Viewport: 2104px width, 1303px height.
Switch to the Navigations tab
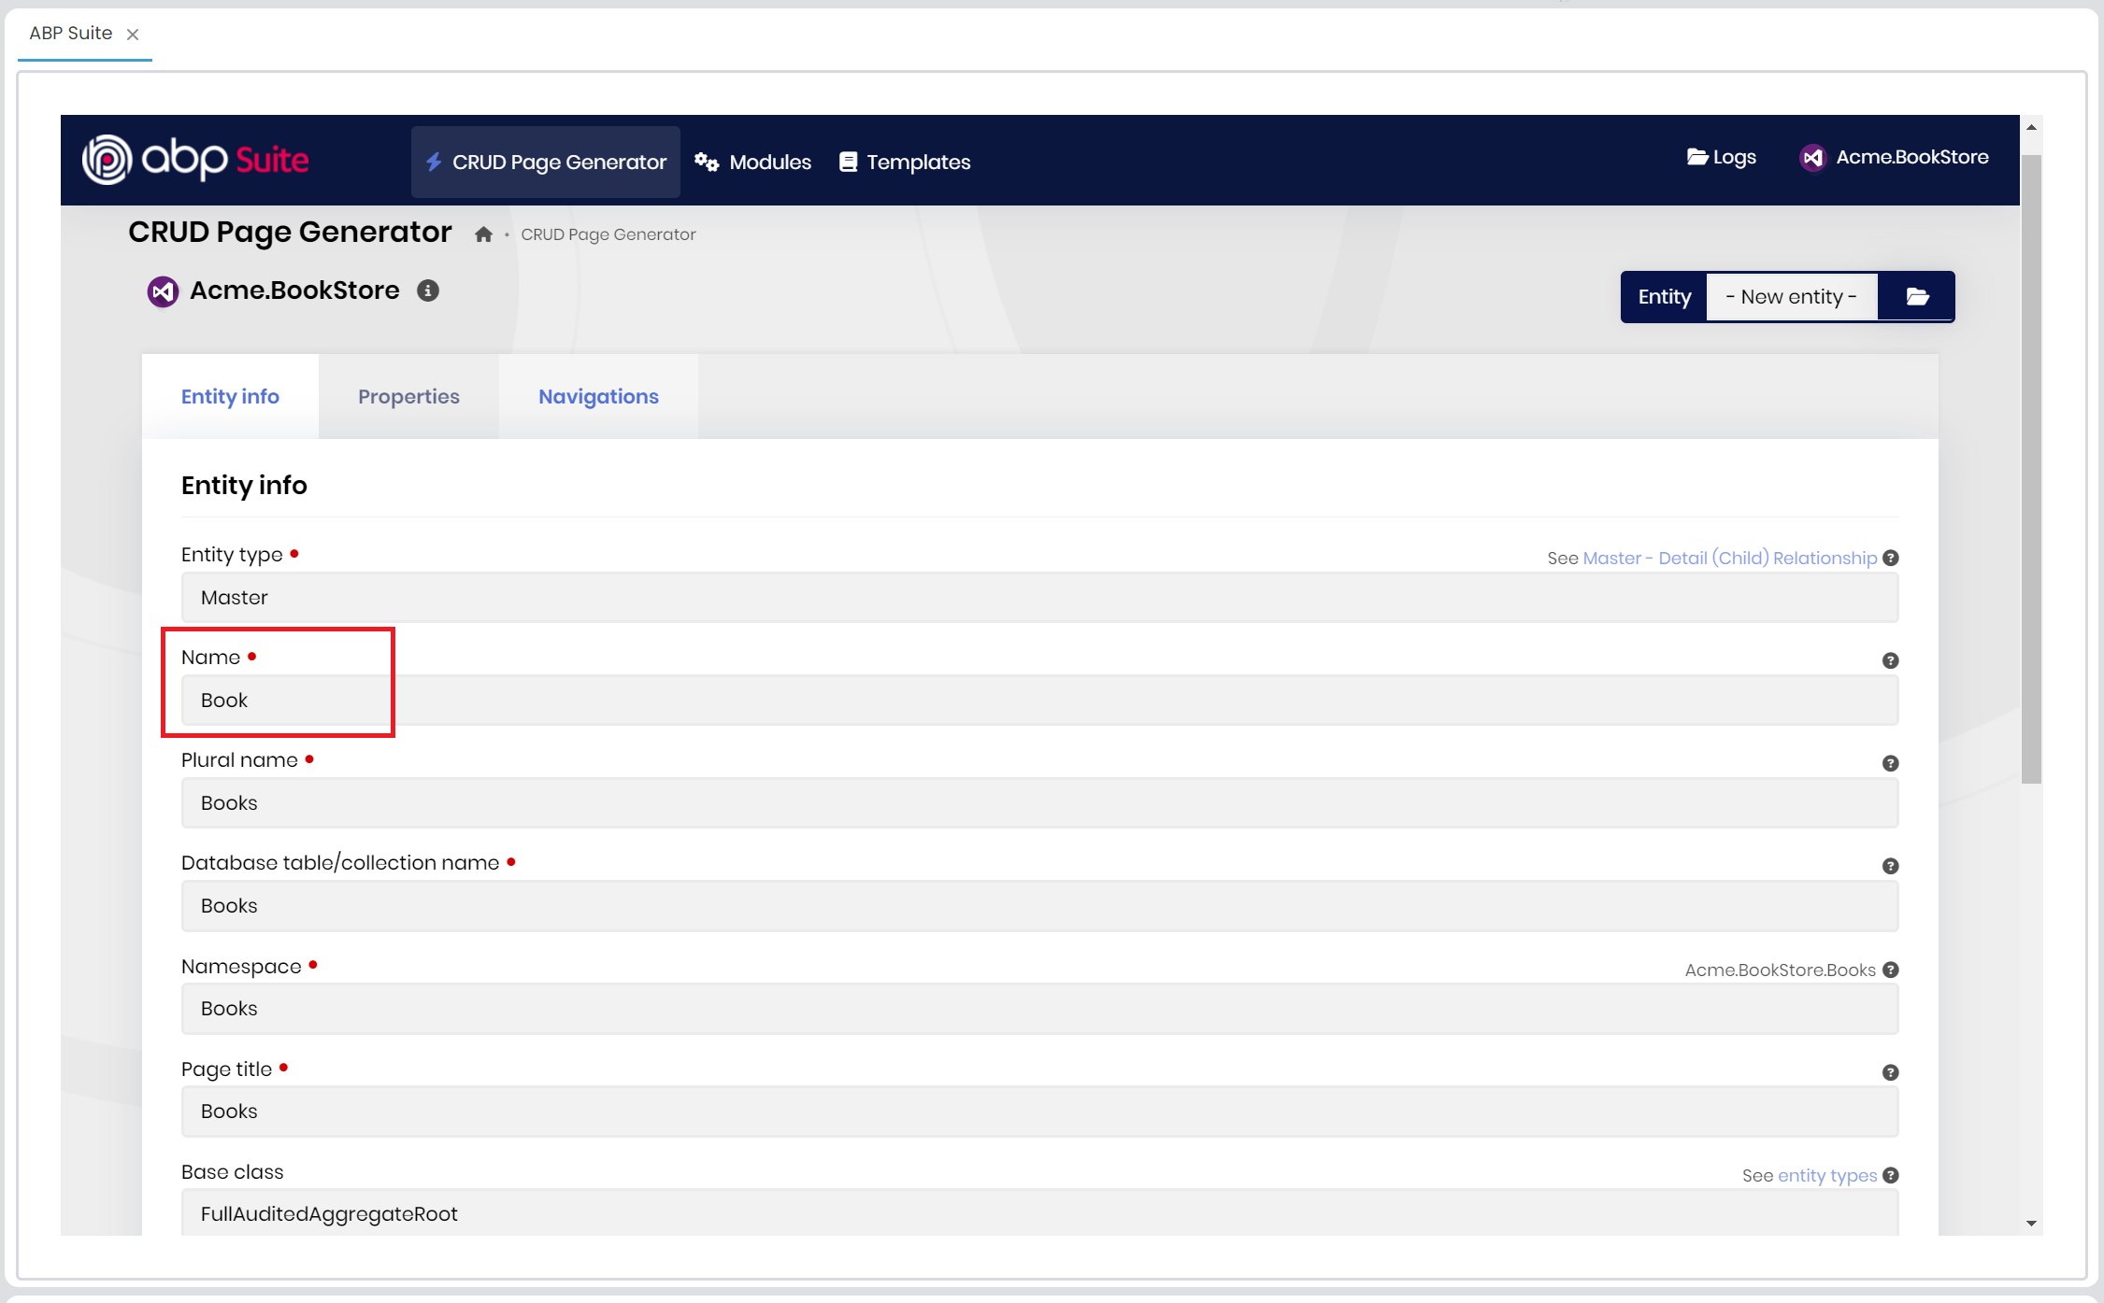tap(598, 396)
